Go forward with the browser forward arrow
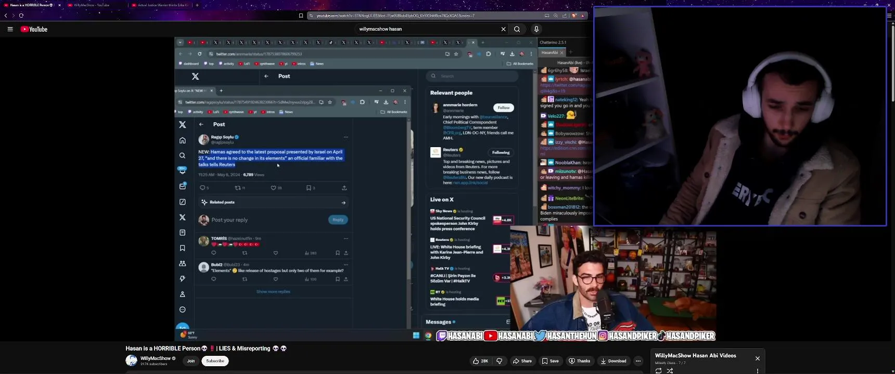The image size is (895, 374). coord(13,16)
